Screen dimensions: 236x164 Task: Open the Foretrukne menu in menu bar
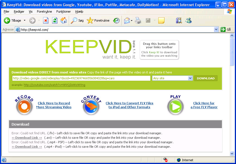tap(44, 11)
